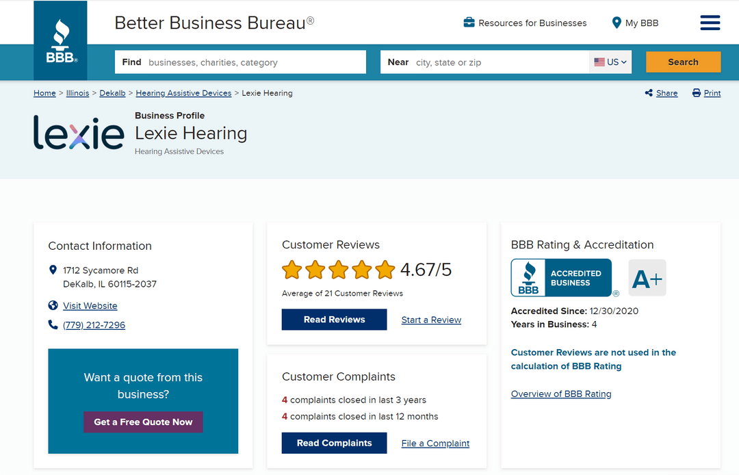Click the Read Reviews button

click(x=334, y=320)
